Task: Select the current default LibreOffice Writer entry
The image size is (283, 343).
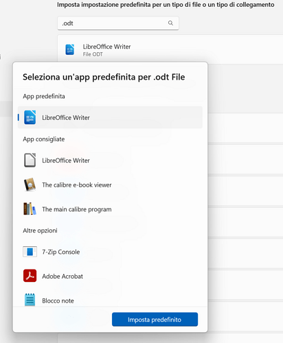Action: tap(110, 117)
